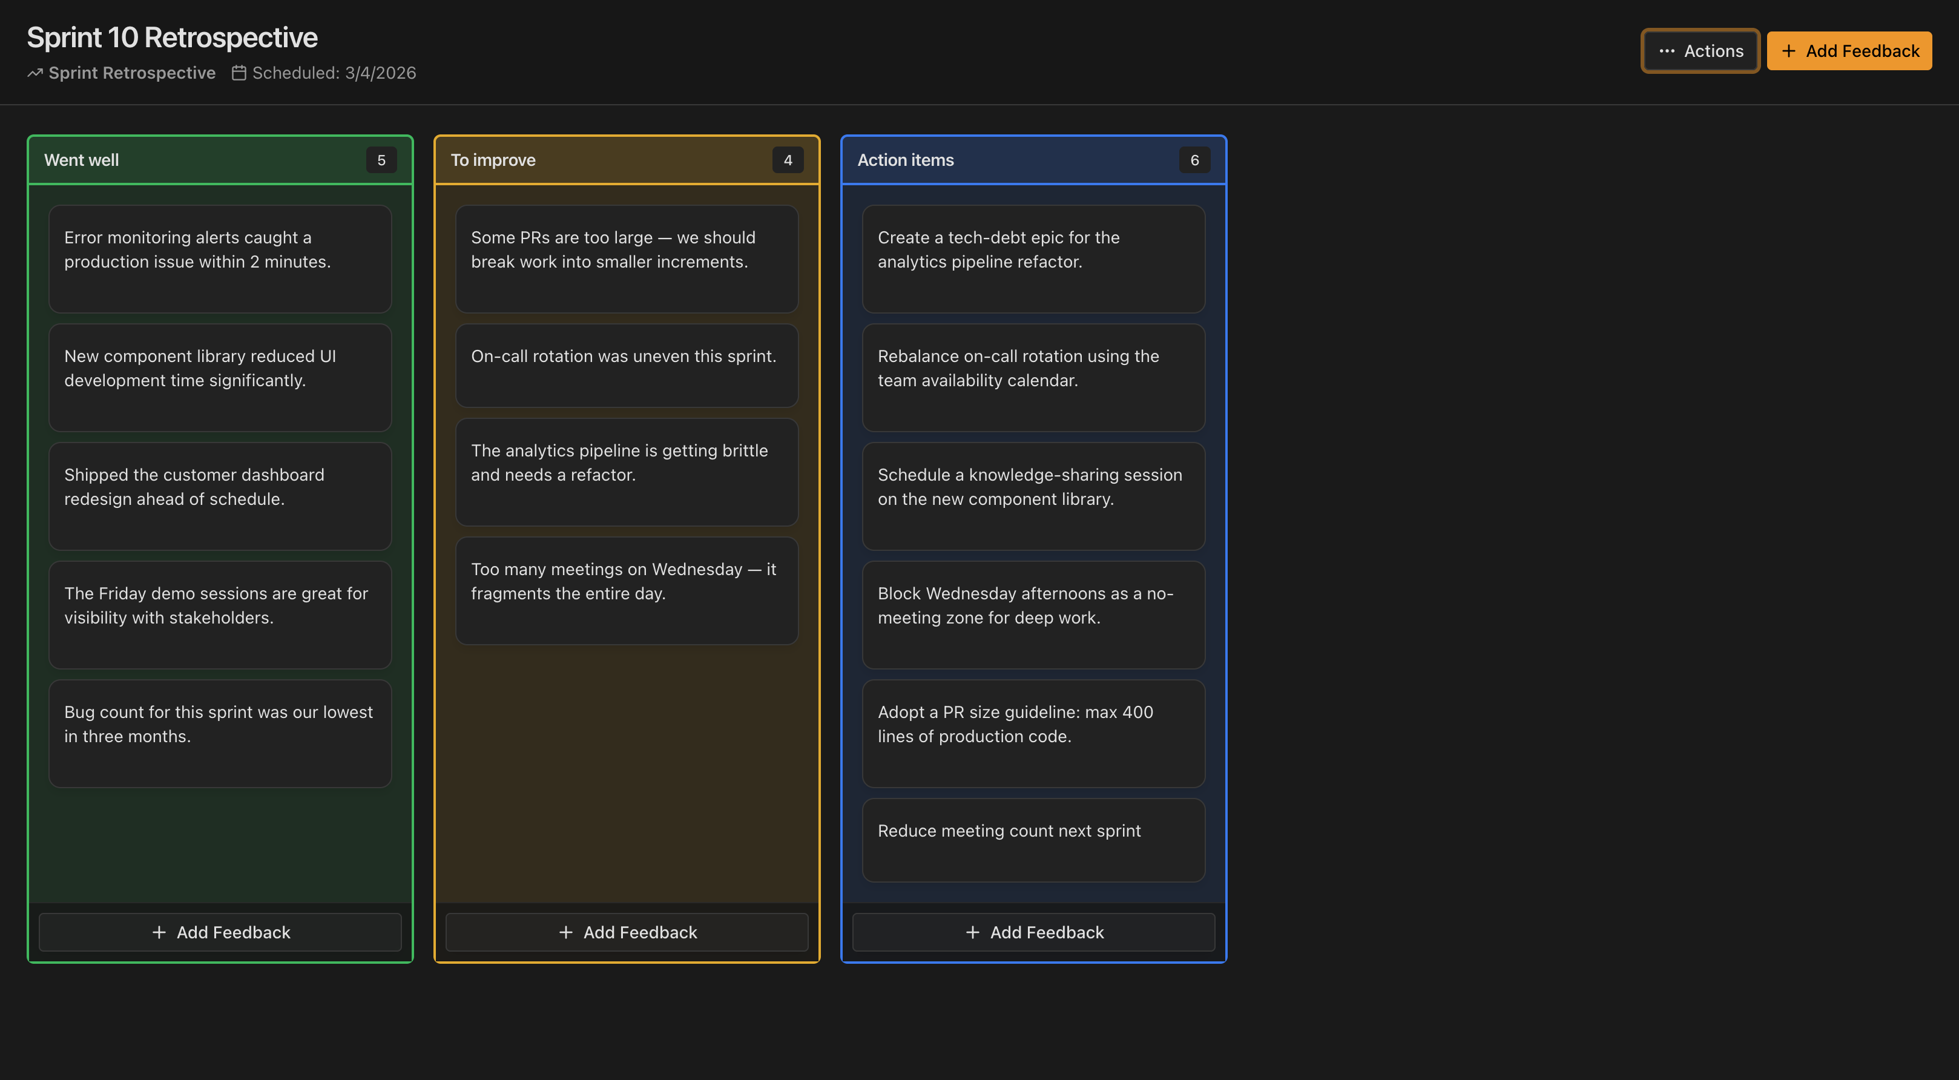Click the plus icon on the header Add Feedback button
Viewport: 1959px width, 1080px height.
pos(1789,51)
